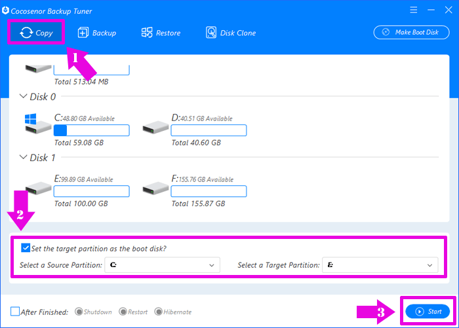459x328 pixels.
Task: Click 'Total 59.08 GB' text
Action: 79,143
